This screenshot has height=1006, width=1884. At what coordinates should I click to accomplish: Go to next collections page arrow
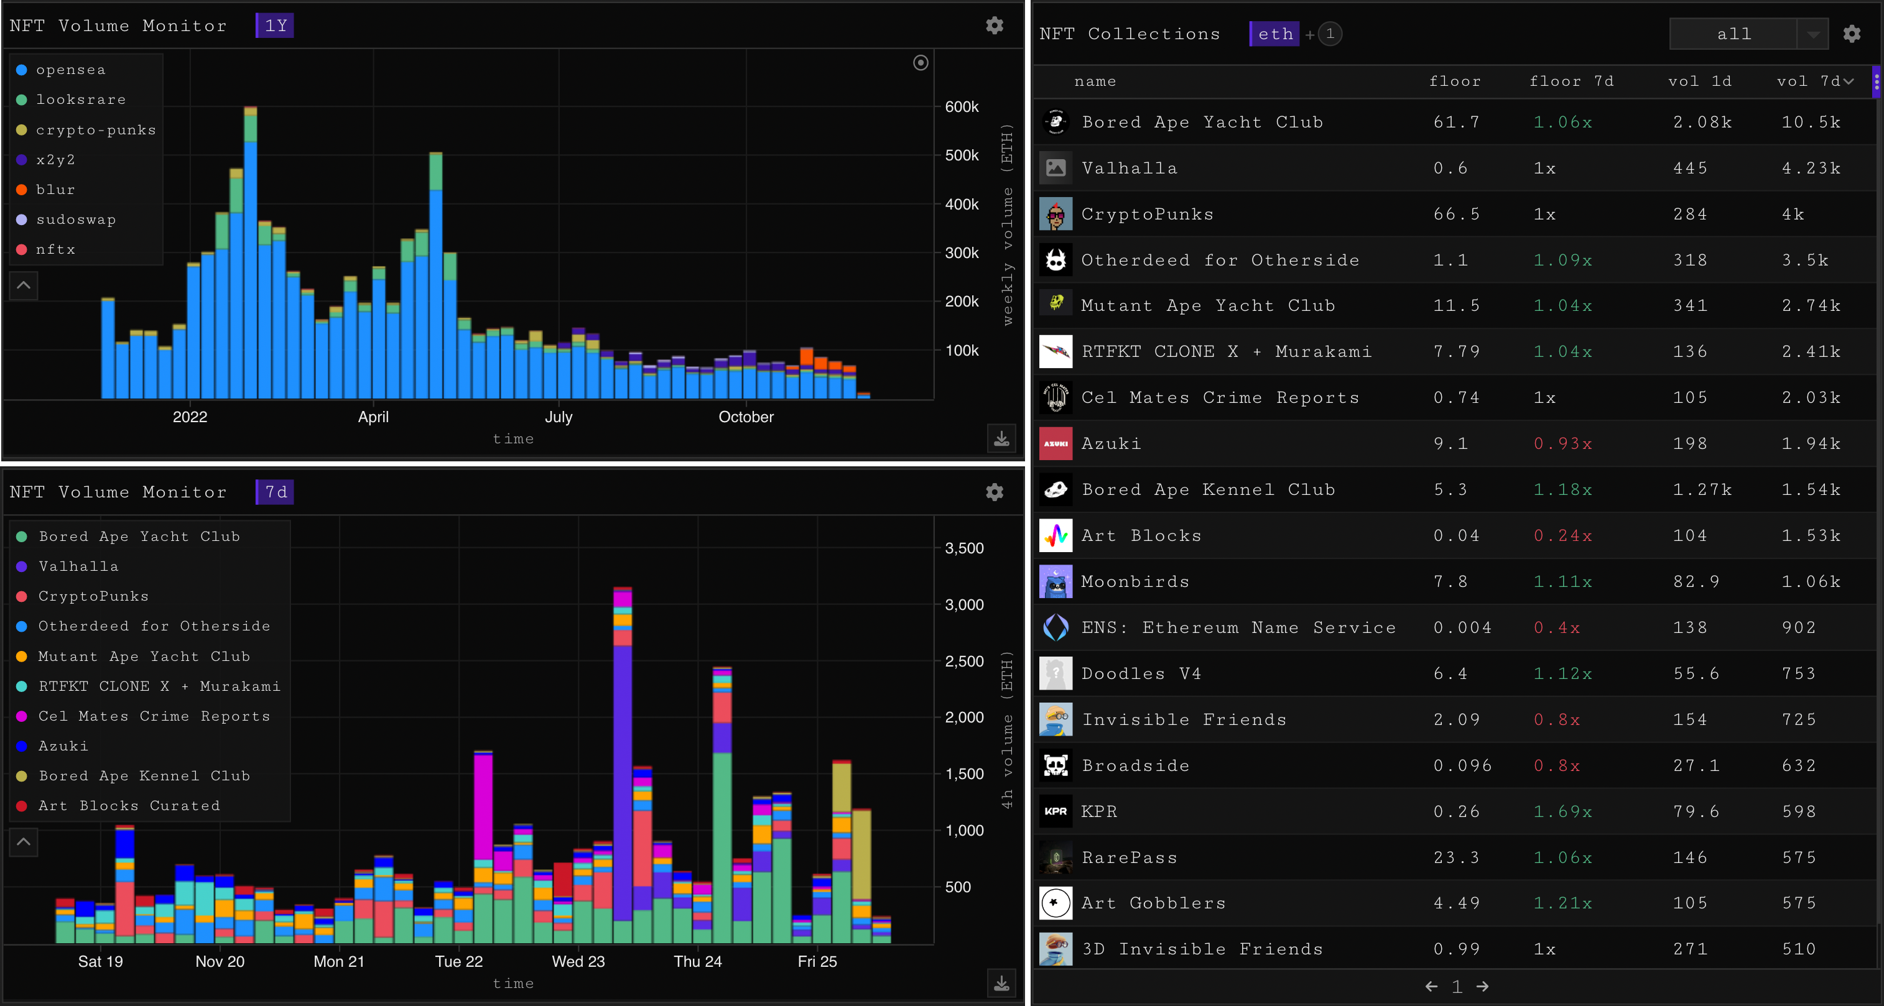point(1482,986)
